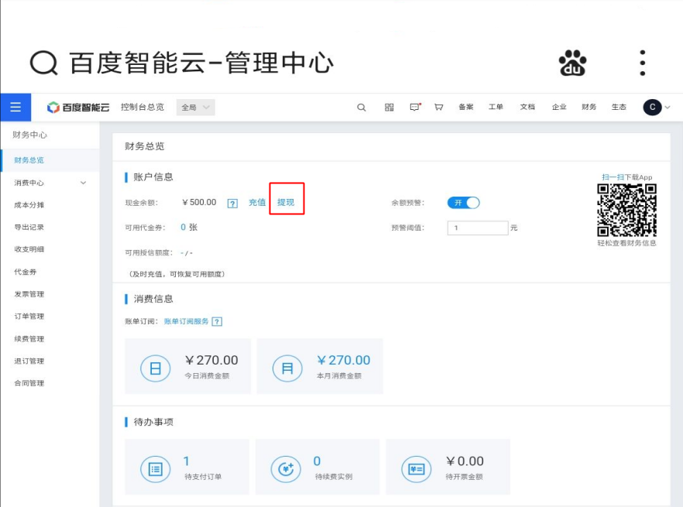Click the 0 available vouchers count

[x=184, y=228]
